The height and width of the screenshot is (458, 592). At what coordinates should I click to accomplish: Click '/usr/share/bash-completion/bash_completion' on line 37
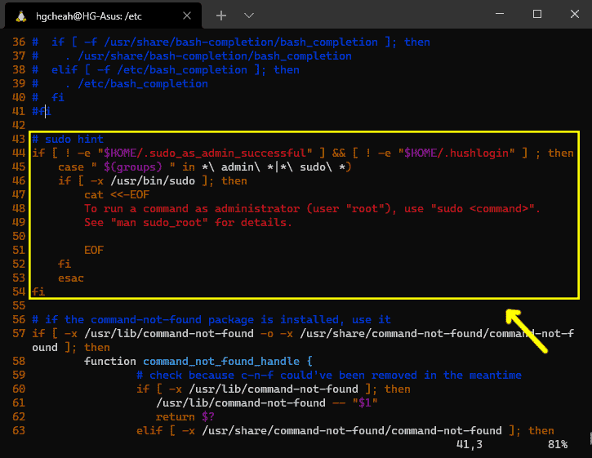(215, 56)
